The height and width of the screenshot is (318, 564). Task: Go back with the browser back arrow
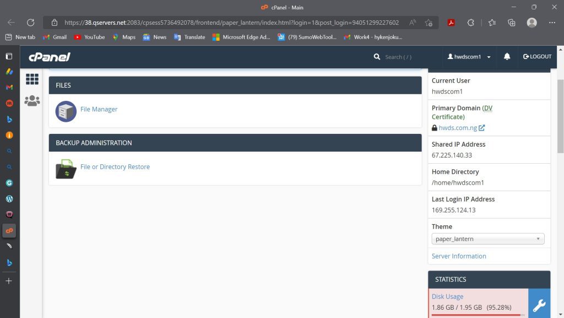[11, 22]
